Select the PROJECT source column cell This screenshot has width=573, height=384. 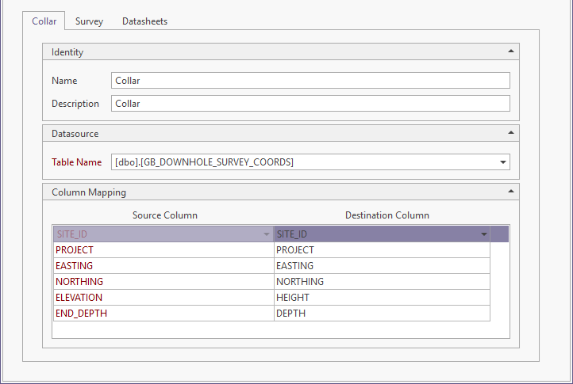[163, 250]
